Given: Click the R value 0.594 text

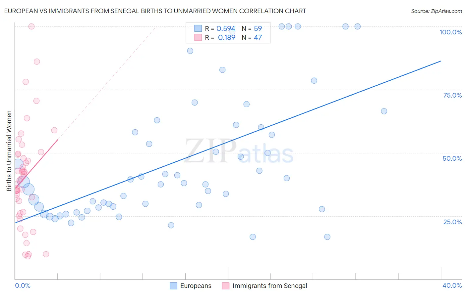Looking at the screenshot, I should tap(226, 28).
